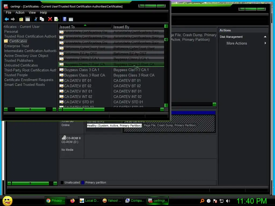Click the 11:40 PM taskbar clock
The width and height of the screenshot is (275, 206).
click(252, 201)
